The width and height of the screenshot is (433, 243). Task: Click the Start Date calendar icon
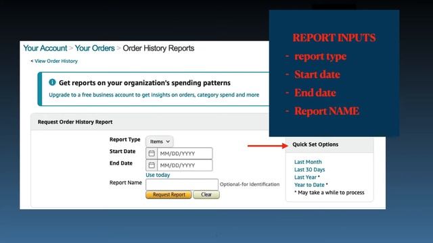152,153
